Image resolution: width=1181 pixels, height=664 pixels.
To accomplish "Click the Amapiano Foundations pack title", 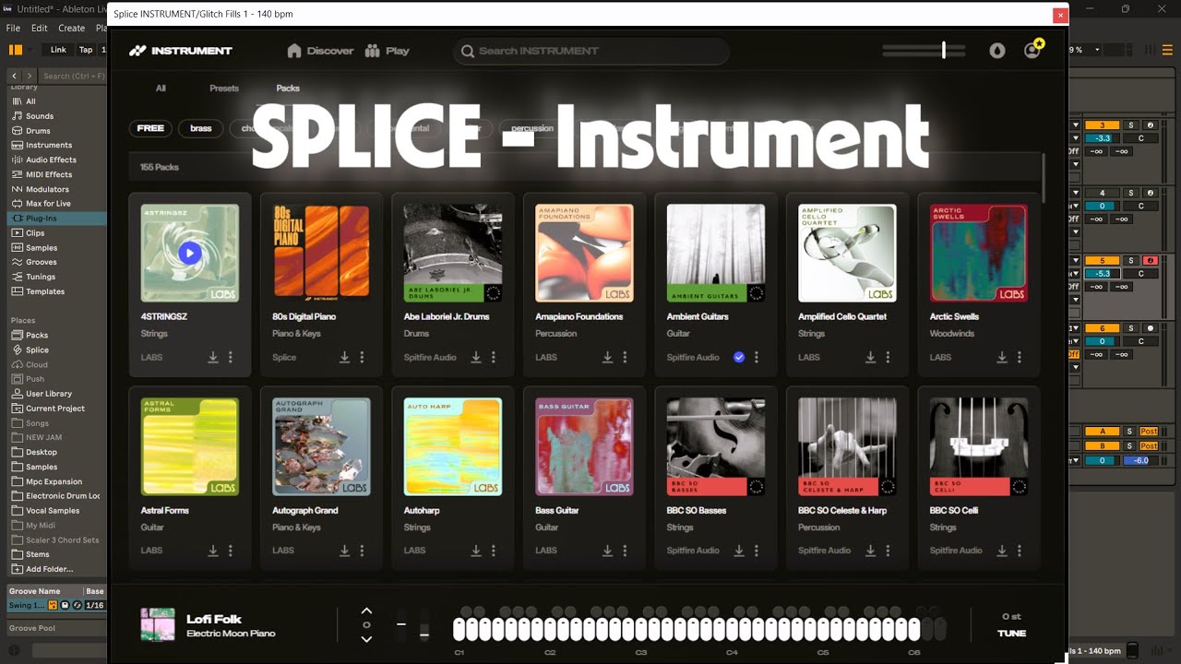I will click(x=579, y=316).
